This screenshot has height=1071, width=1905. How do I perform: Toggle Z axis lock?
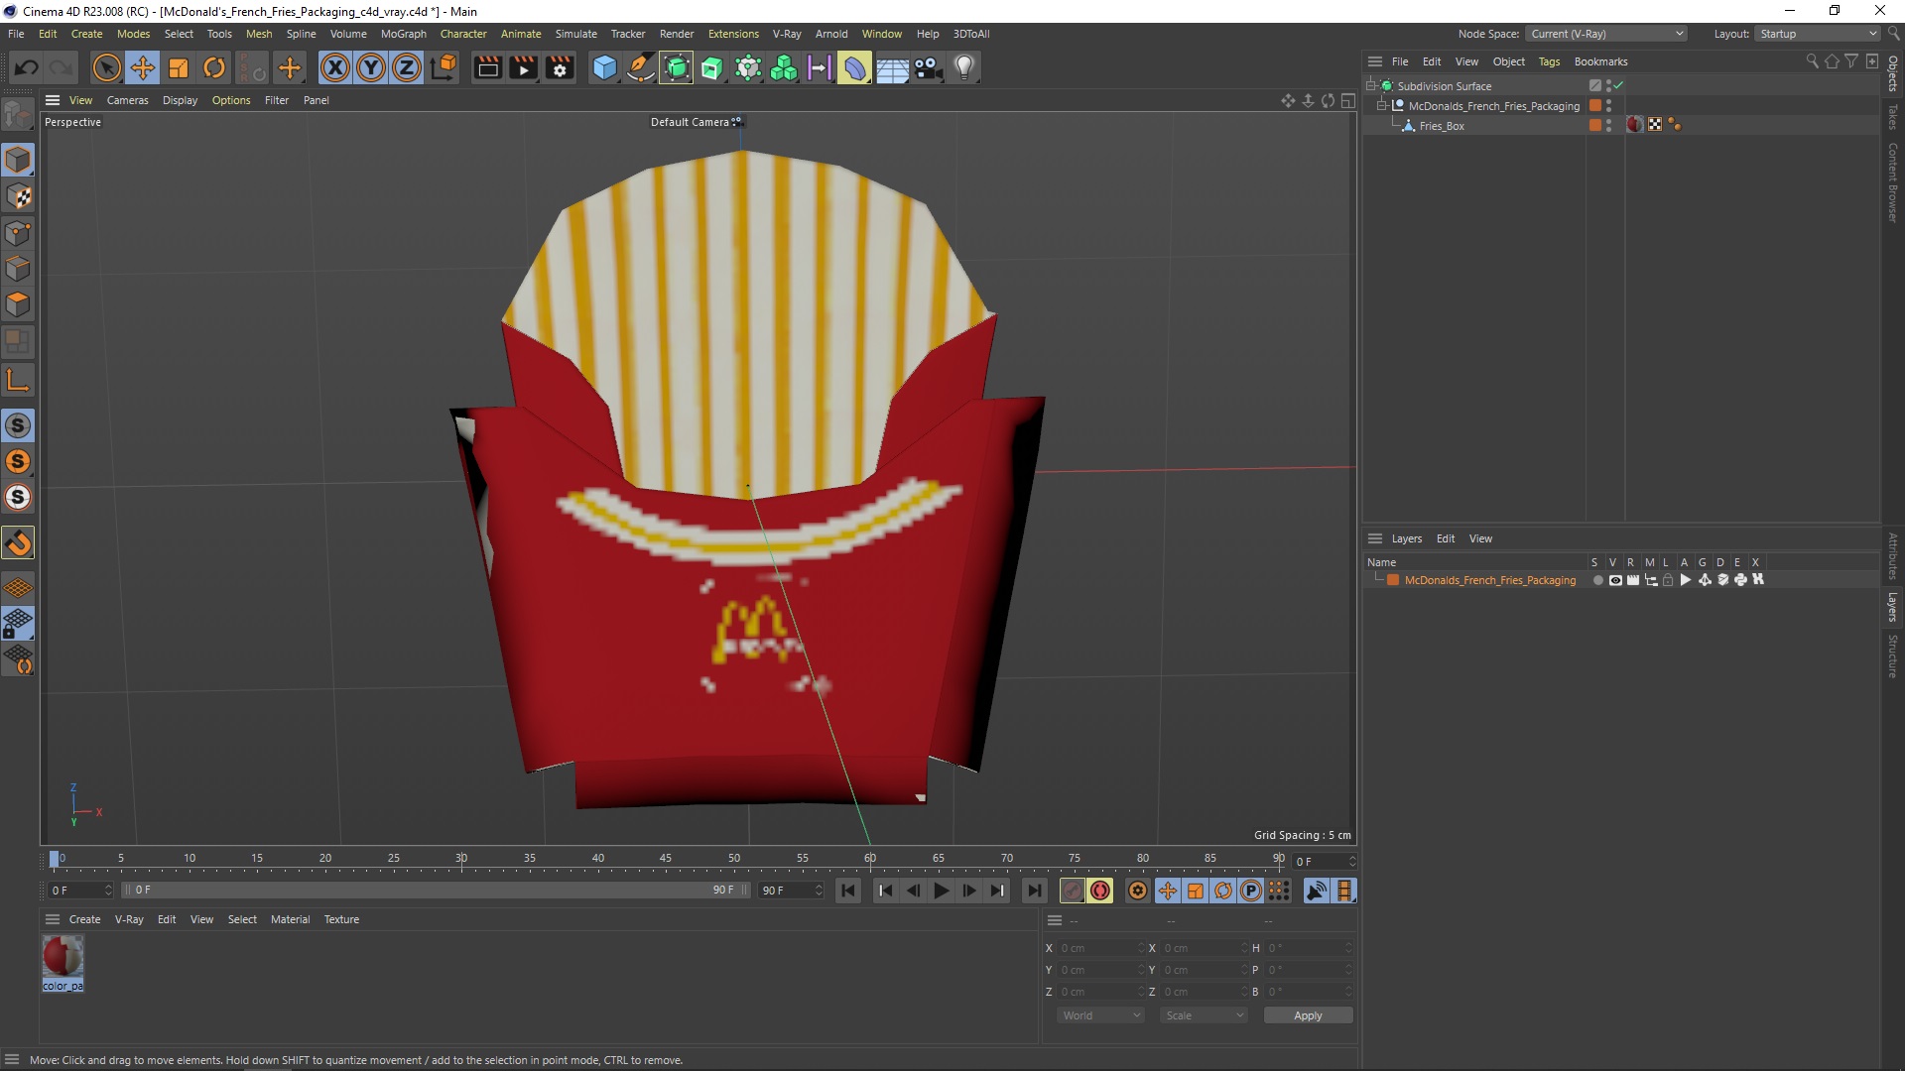pos(407,67)
